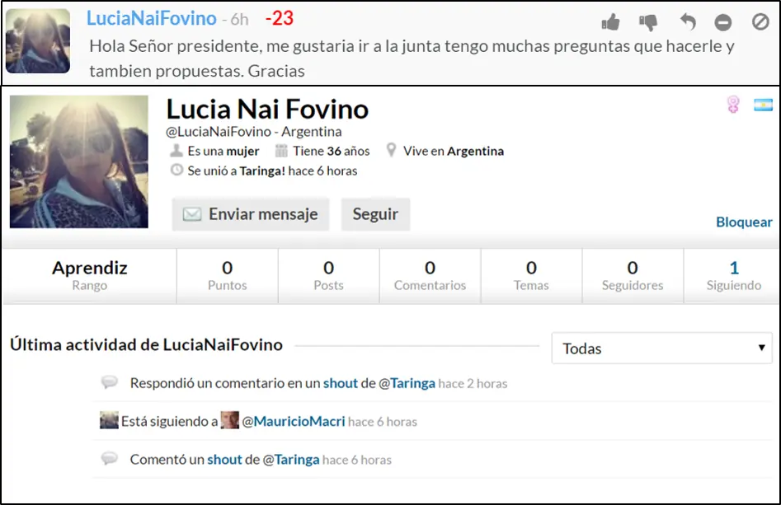Click the block circle-slash icon on comment

(760, 22)
